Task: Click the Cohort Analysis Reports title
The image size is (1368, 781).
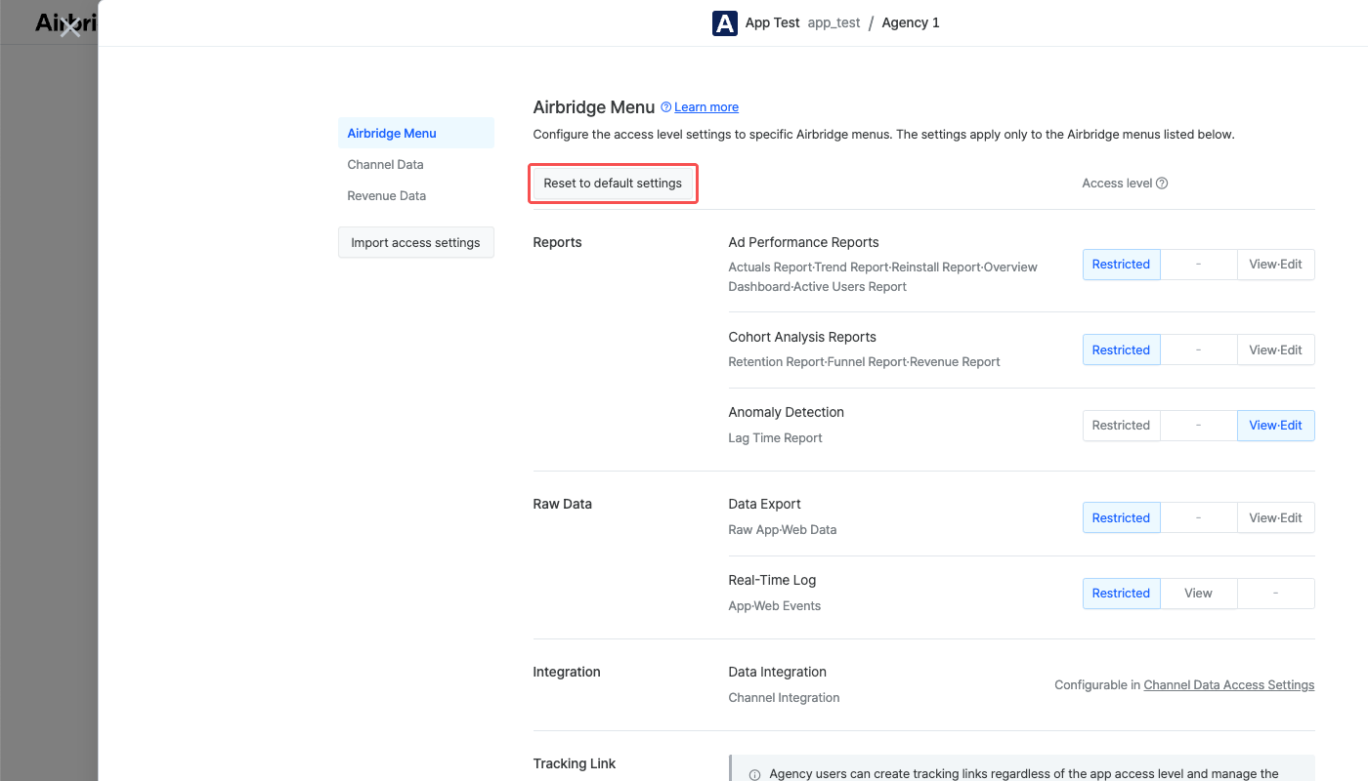Action: point(802,337)
